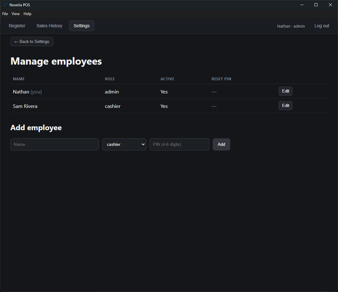Select the Sam Rivera name cell

pyautogui.click(x=25, y=106)
